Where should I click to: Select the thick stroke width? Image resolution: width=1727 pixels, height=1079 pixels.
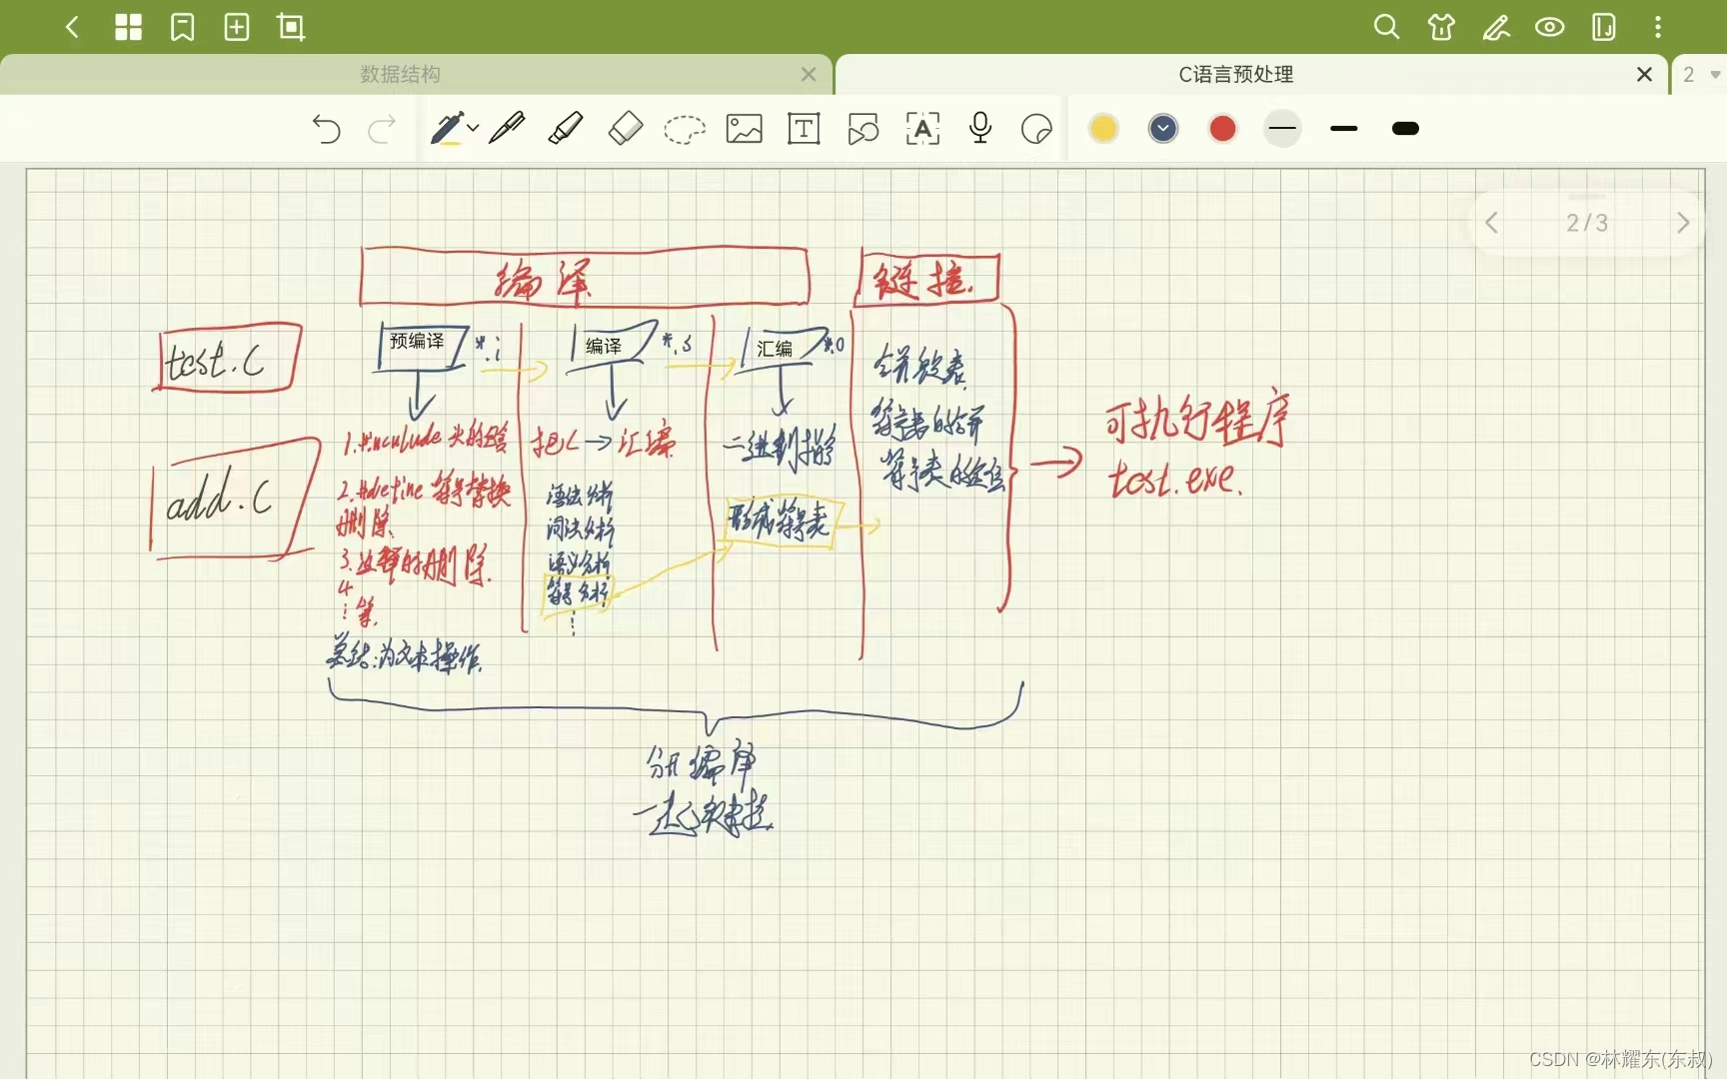coord(1405,128)
